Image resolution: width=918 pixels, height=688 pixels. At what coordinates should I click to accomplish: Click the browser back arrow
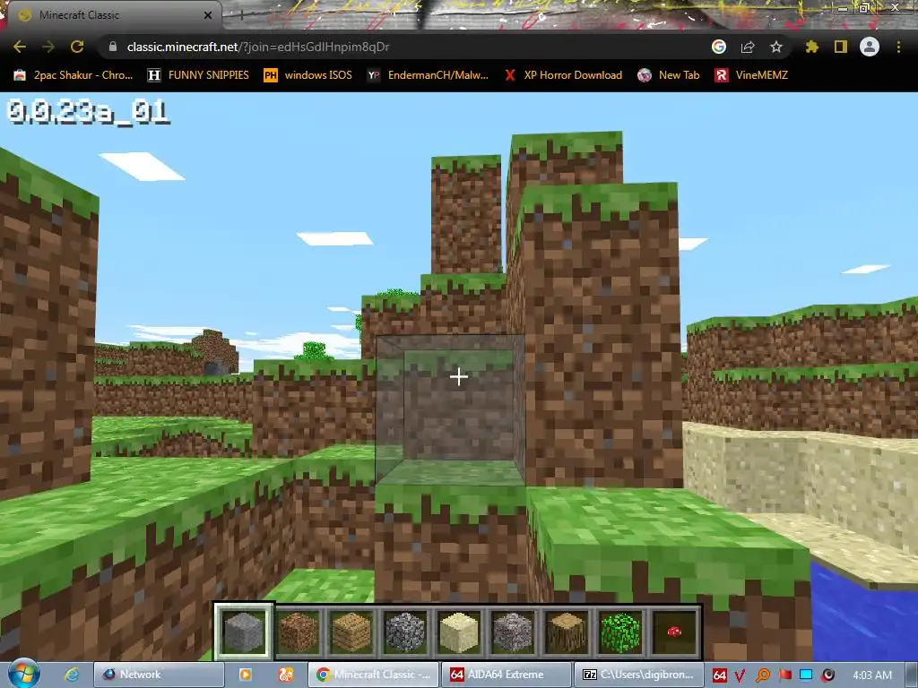coord(20,47)
